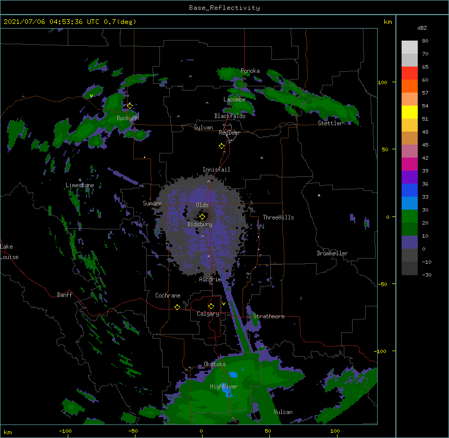449x438 pixels.
Task: Click the yellow diamond marker near Cochrane
Action: (177, 307)
